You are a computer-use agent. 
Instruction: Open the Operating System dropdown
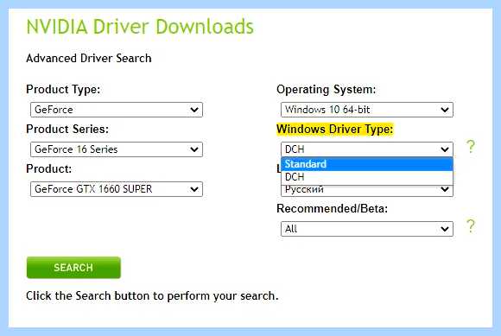367,110
